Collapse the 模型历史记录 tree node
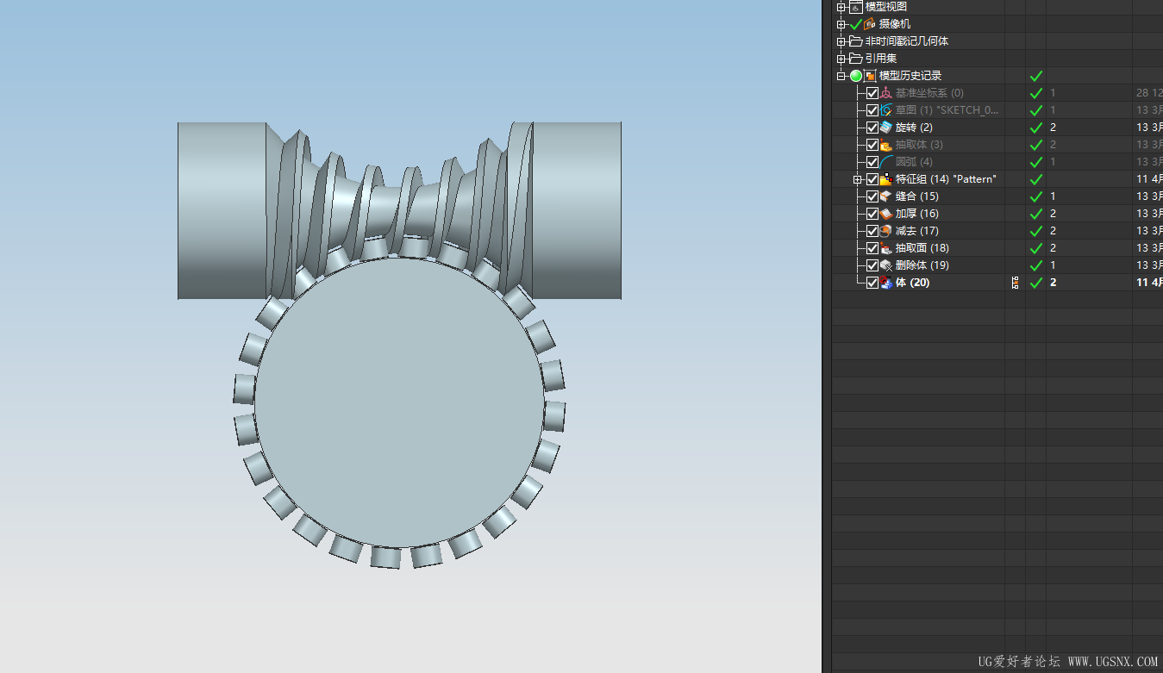This screenshot has width=1163, height=673. point(841,76)
